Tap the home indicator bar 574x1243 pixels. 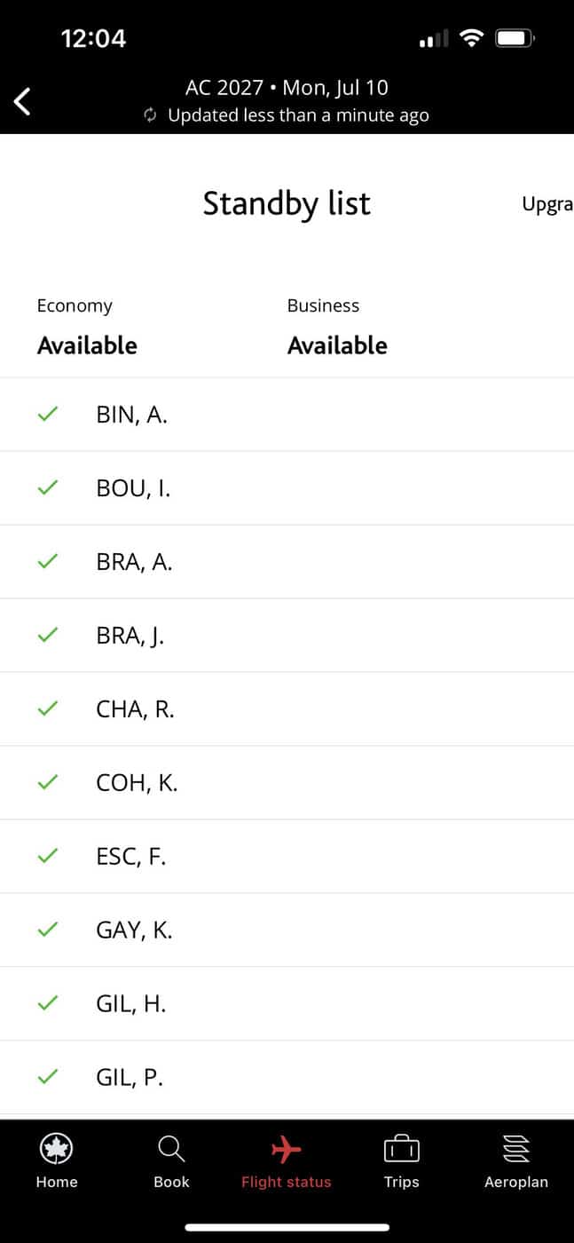coord(287,1228)
